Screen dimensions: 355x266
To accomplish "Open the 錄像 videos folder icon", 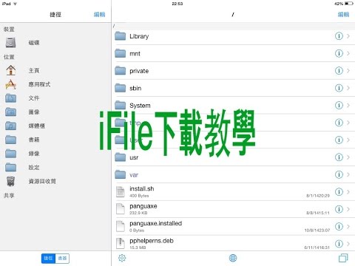I will (10, 154).
